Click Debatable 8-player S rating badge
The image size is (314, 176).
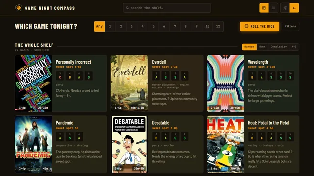click(x=185, y=136)
